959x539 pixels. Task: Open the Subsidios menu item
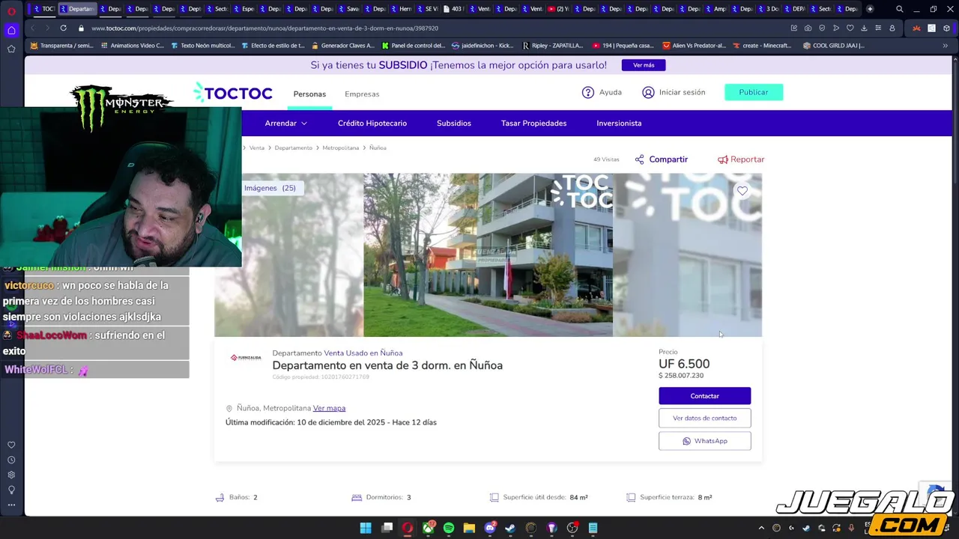tap(454, 124)
